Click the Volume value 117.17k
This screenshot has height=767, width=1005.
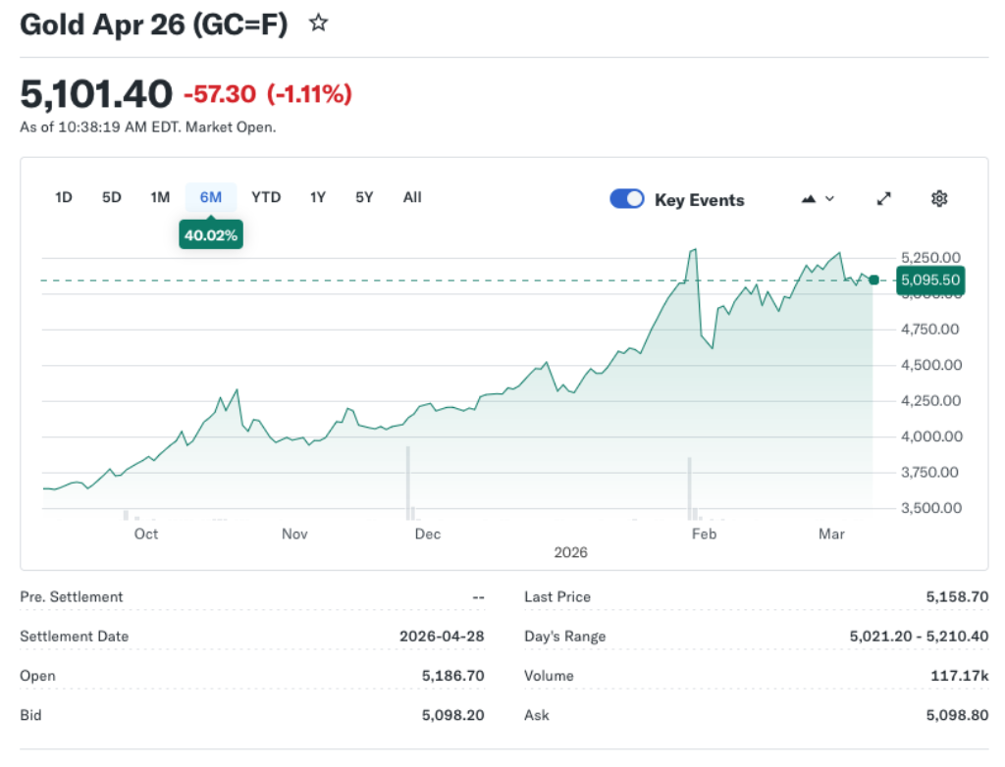[x=955, y=675]
